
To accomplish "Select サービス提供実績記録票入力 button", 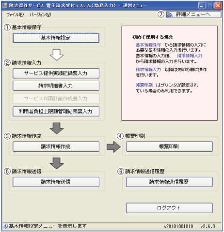I will click(x=56, y=73).
